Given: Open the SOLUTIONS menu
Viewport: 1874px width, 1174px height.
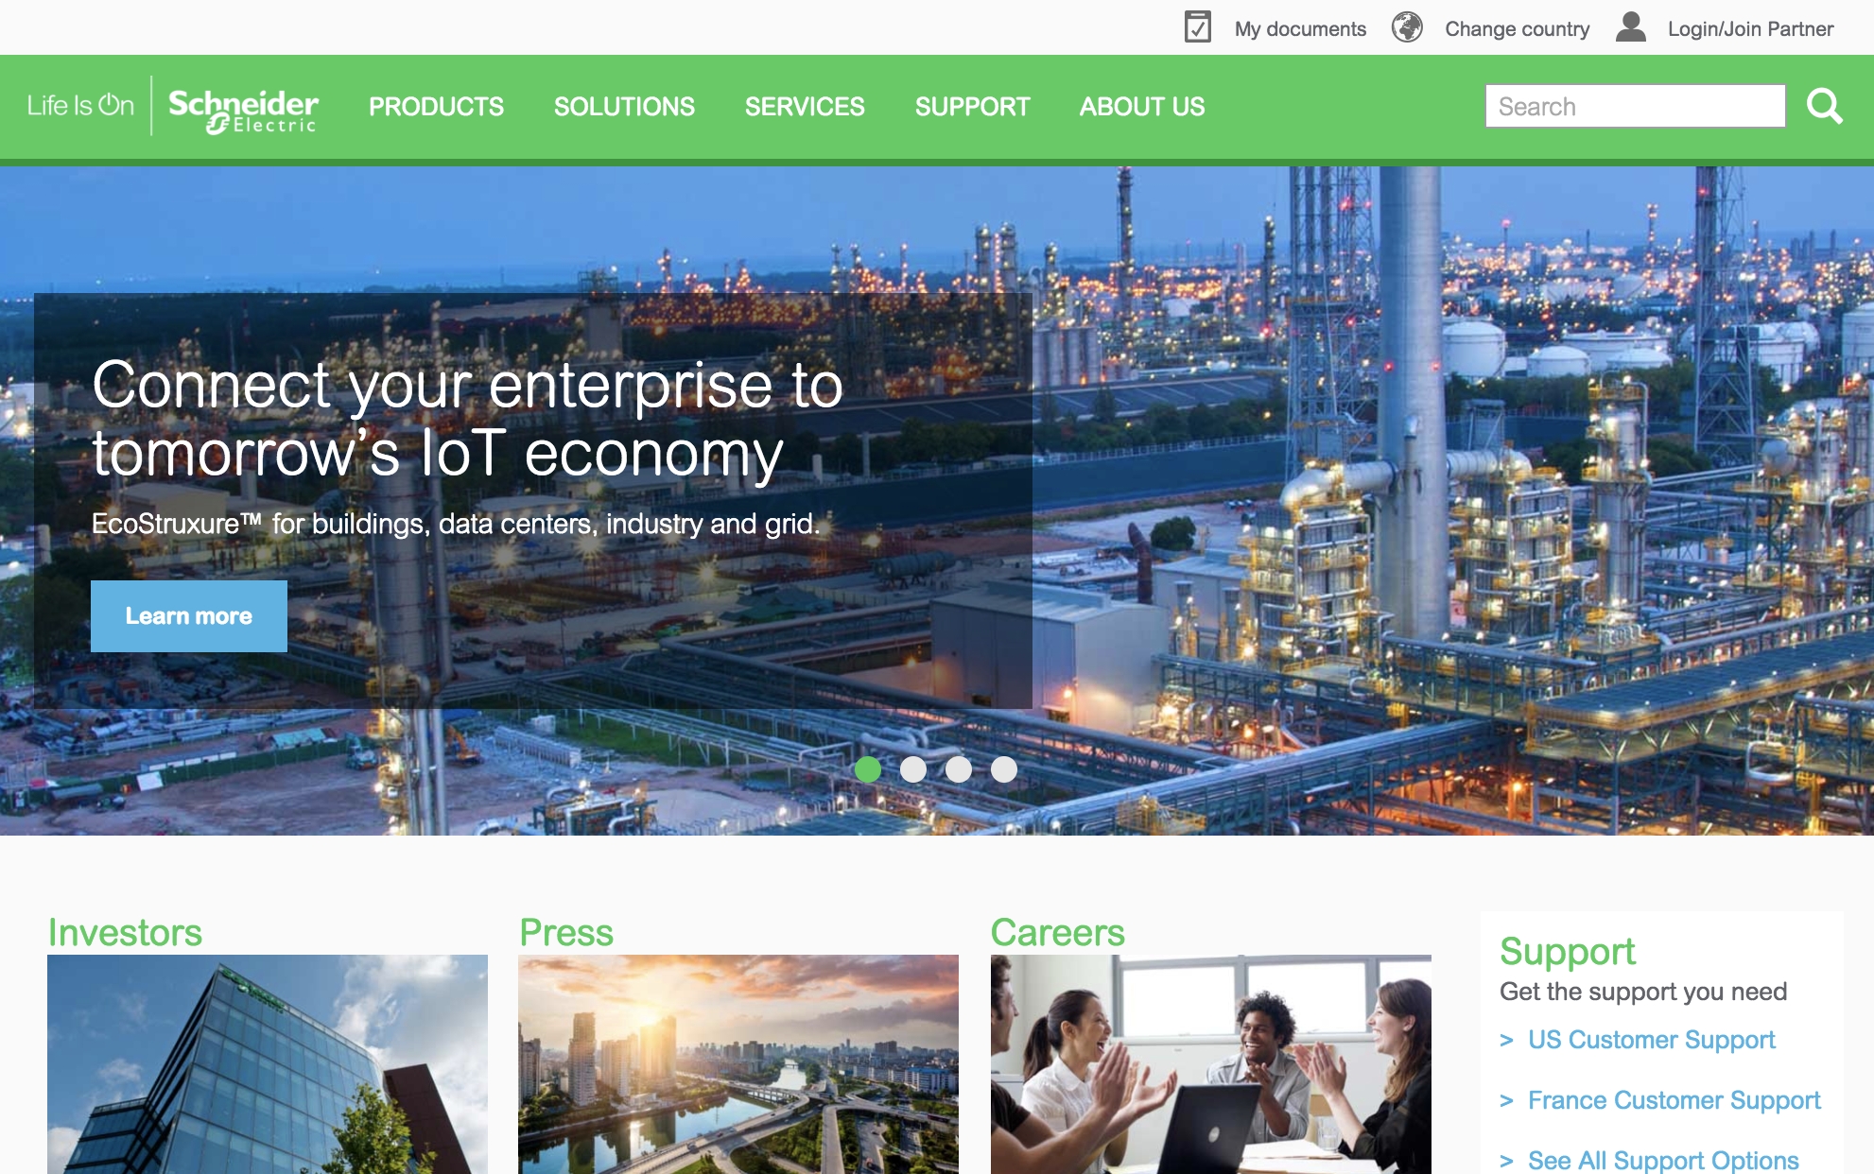Looking at the screenshot, I should click(624, 107).
